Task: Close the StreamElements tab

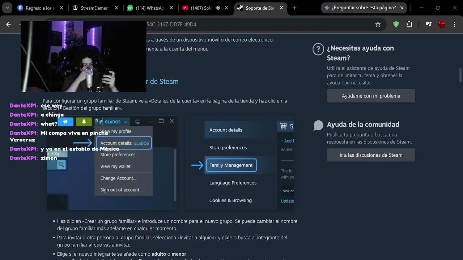Action: [116, 8]
